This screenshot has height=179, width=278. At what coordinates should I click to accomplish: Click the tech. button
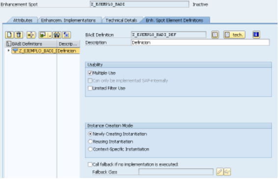[234, 35]
